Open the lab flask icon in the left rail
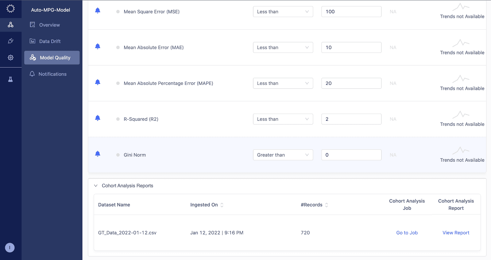491x260 pixels. click(x=10, y=79)
